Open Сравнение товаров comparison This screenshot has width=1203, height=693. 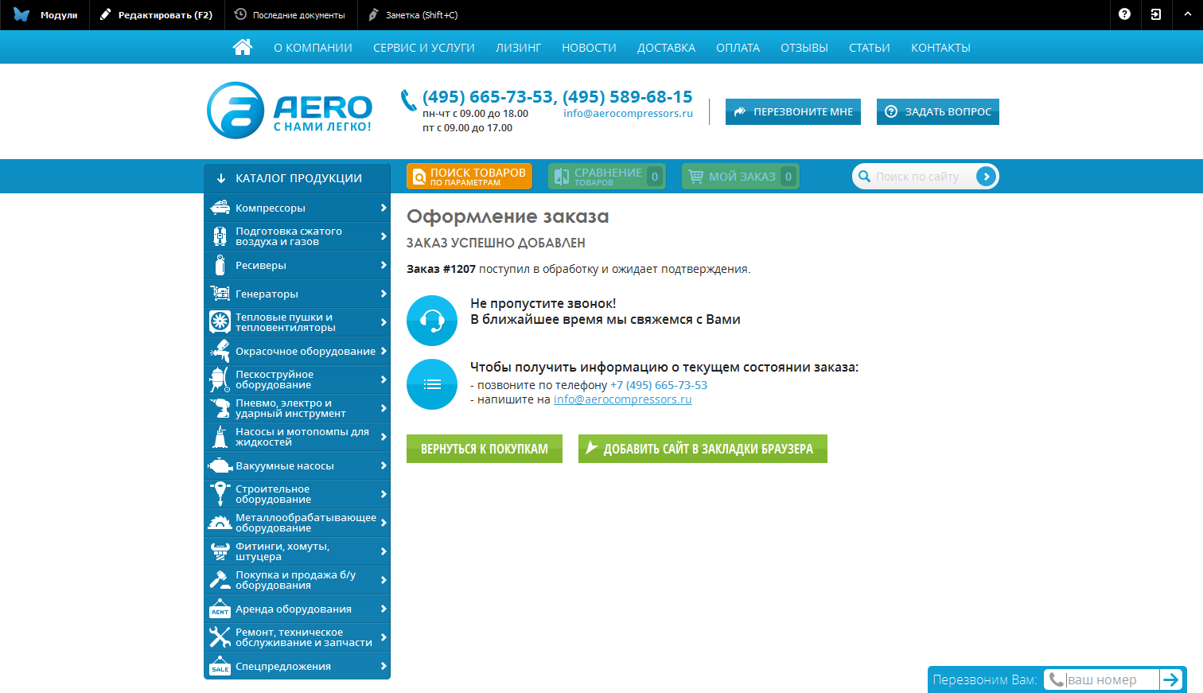pyautogui.click(x=607, y=177)
